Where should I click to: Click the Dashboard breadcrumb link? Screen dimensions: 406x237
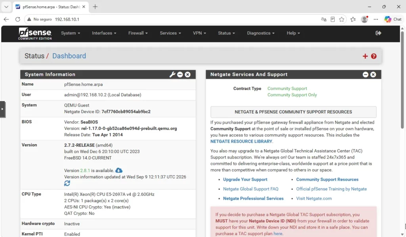click(x=69, y=56)
